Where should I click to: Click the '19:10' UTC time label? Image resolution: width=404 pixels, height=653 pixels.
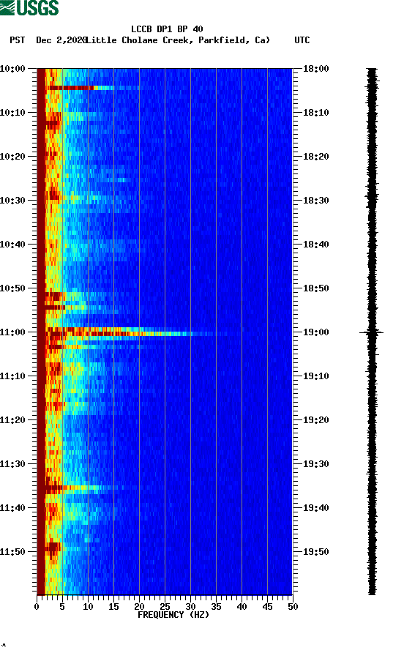(315, 376)
